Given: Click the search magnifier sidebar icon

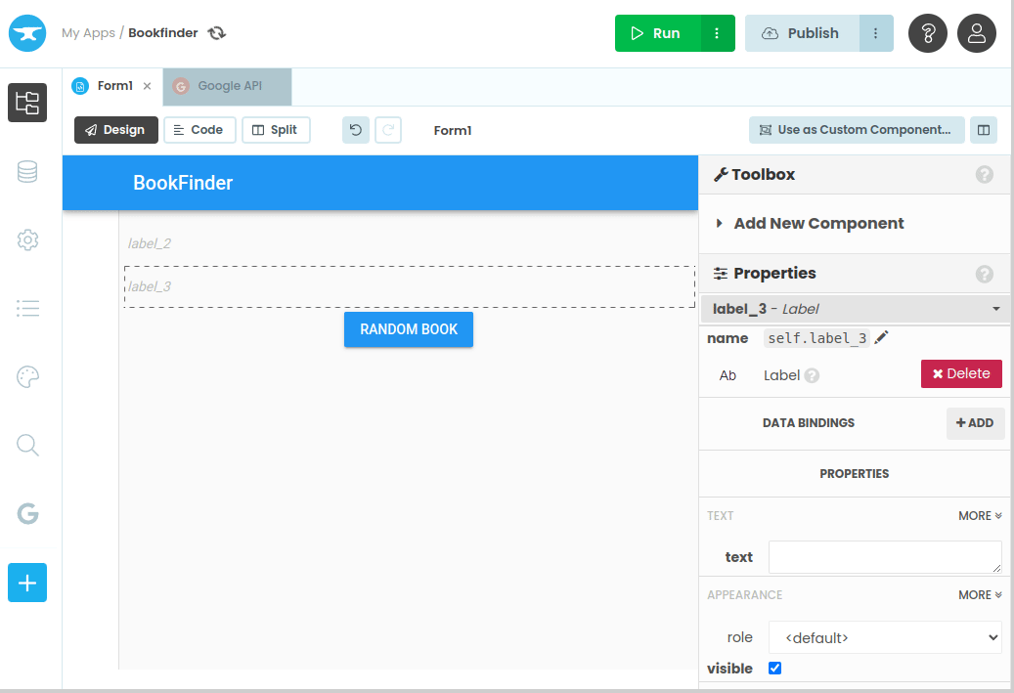Looking at the screenshot, I should 27,446.
